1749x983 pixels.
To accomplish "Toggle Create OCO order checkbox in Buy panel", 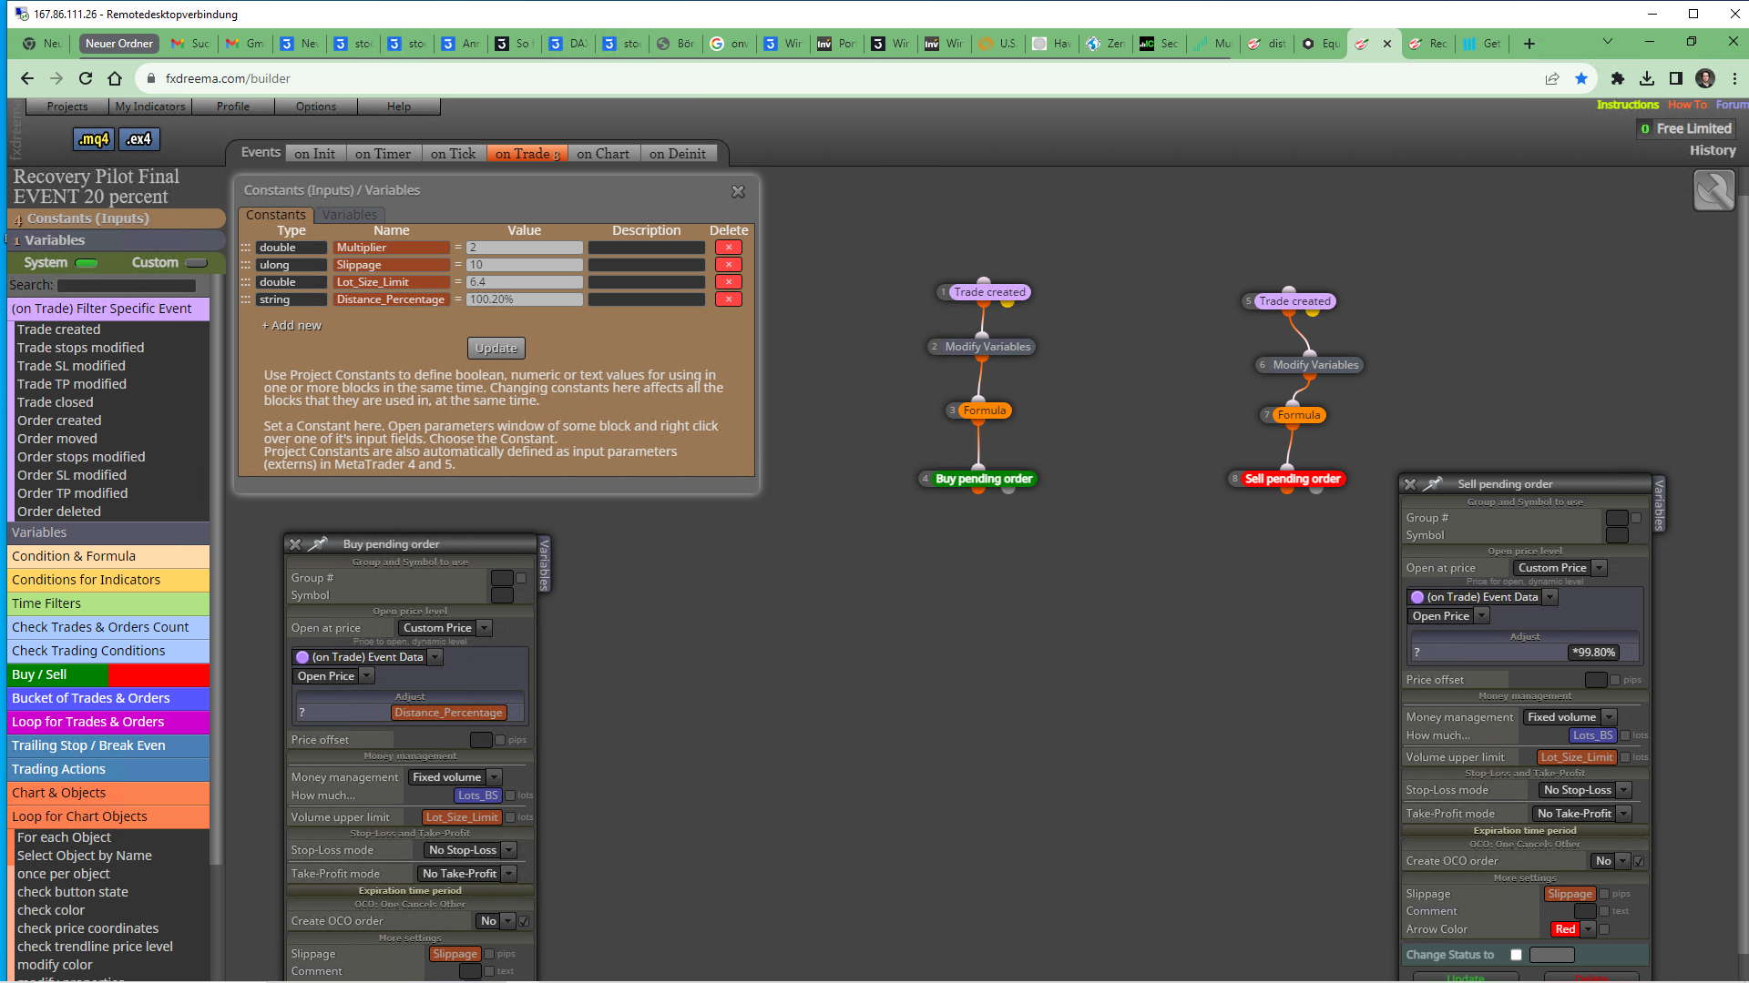I will (525, 922).
